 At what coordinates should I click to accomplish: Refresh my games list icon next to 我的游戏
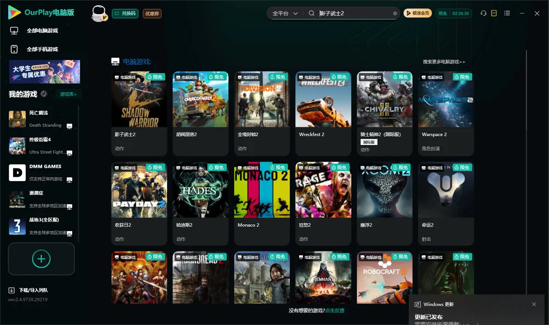click(44, 94)
